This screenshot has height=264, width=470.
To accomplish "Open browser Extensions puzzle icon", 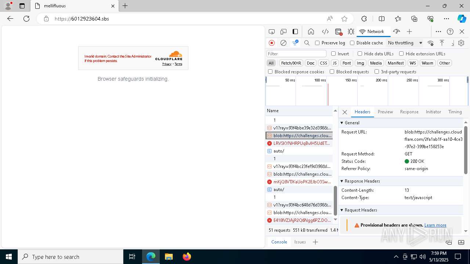I will point(364,19).
